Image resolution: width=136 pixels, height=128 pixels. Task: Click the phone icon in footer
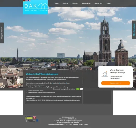54,121
